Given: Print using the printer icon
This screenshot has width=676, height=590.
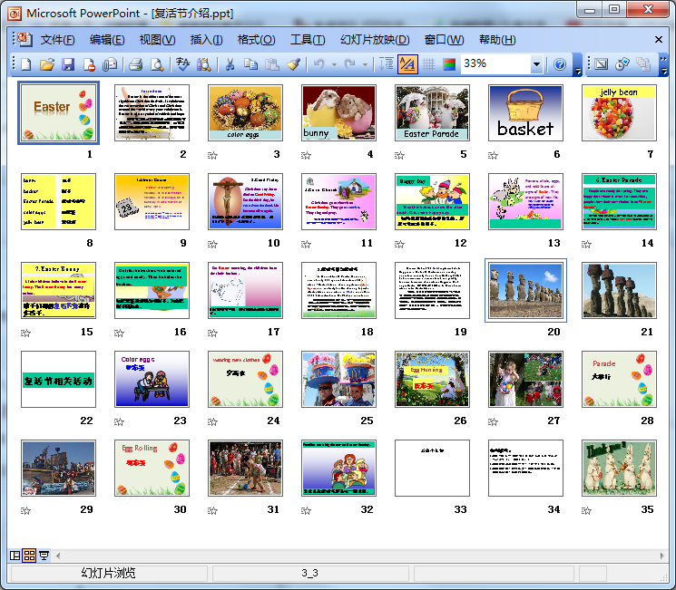Looking at the screenshot, I should [x=136, y=64].
